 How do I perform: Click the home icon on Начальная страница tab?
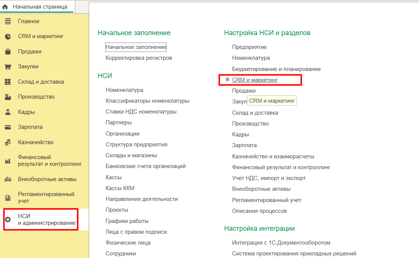tap(5, 7)
